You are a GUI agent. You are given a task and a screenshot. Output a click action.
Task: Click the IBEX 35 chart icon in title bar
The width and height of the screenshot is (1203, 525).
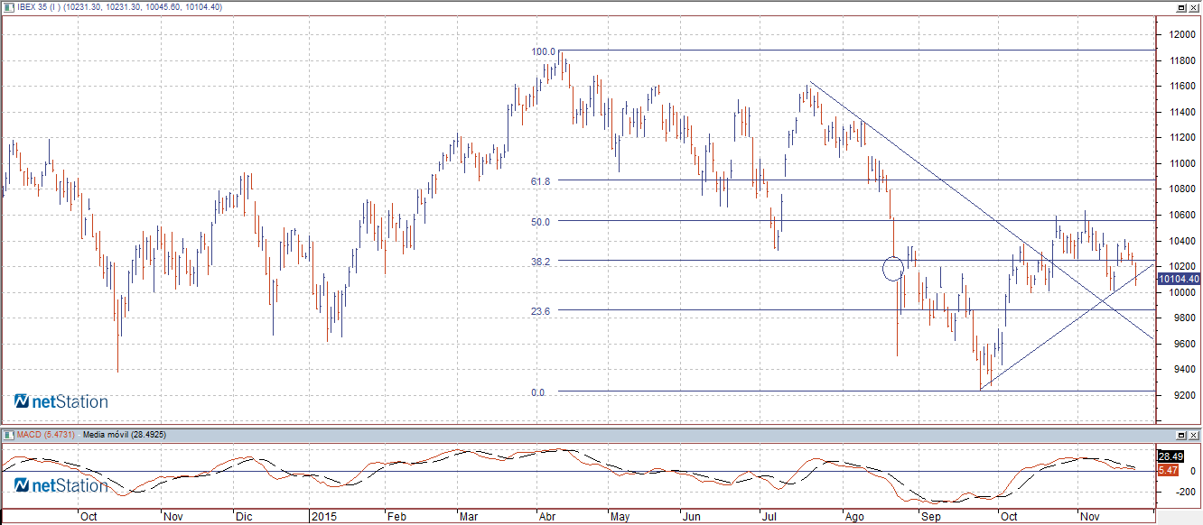pyautogui.click(x=8, y=6)
